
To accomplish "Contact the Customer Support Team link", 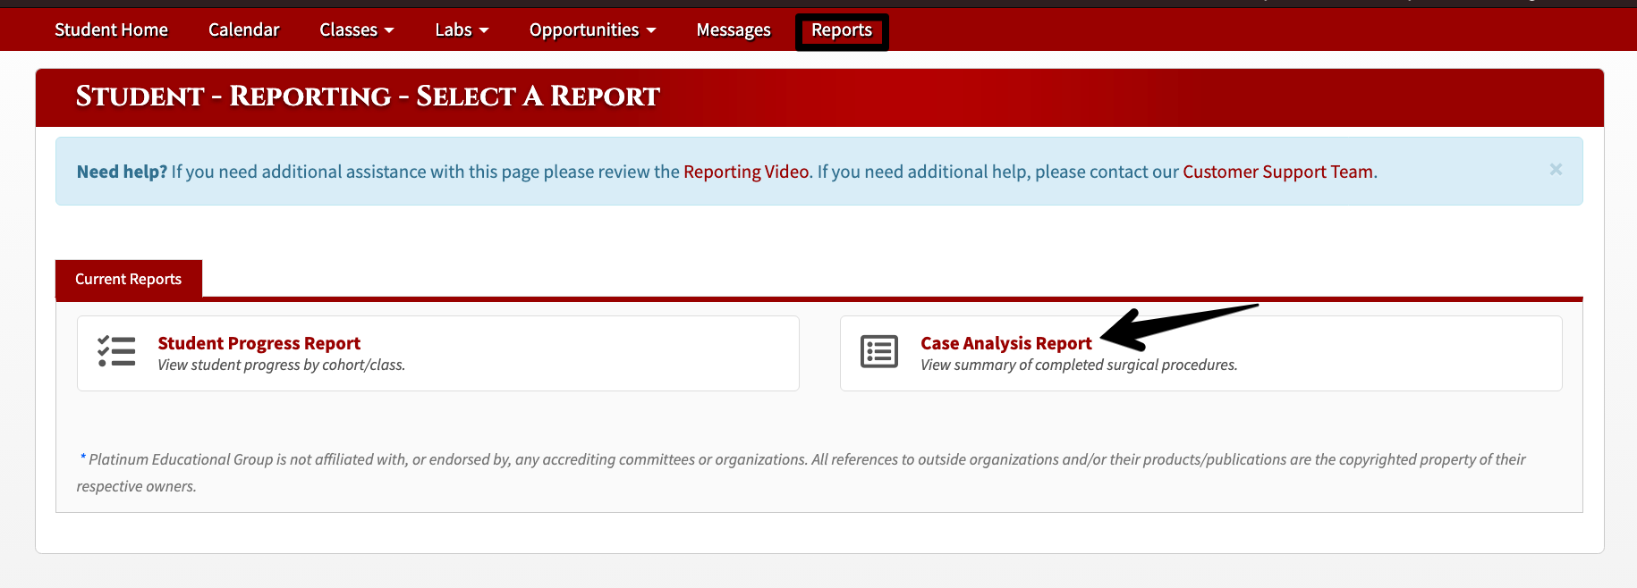I will click(1277, 172).
